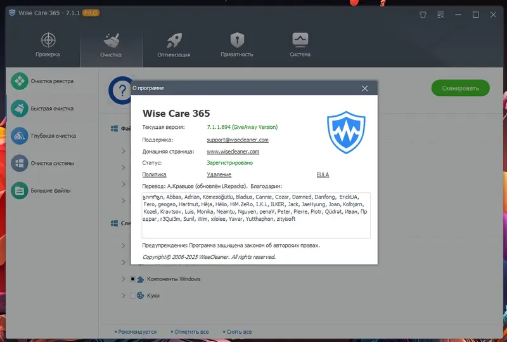The height and width of the screenshot is (342, 507).
Task: Click the Куки cookie icon
Action: pyautogui.click(x=140, y=296)
